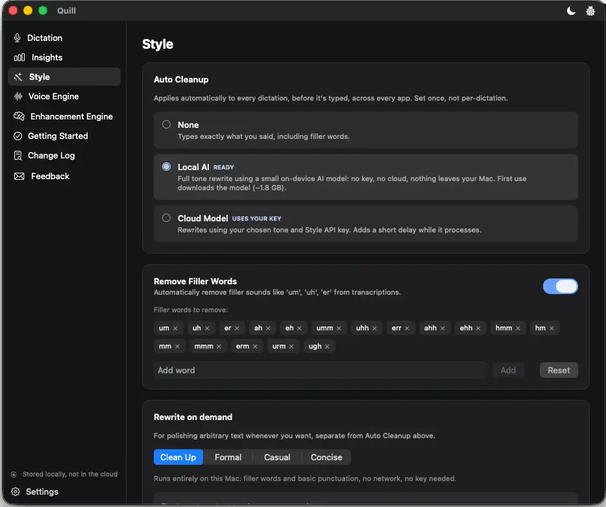Viewport: 606px width, 507px height.
Task: Remove the 'er' filler word chip
Action: click(237, 328)
